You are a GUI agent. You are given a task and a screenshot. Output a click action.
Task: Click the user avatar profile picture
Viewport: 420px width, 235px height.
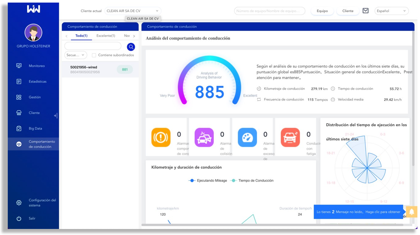33,33
